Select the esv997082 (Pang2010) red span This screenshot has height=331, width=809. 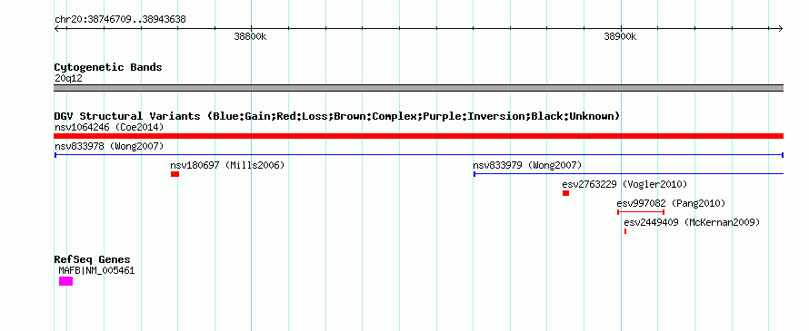(x=641, y=212)
